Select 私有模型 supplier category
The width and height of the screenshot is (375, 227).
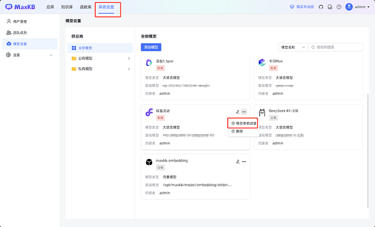pos(100,69)
